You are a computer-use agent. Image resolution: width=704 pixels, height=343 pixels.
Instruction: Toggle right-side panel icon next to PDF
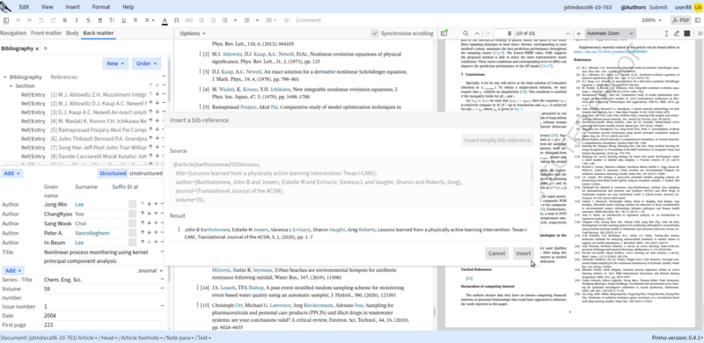(699, 20)
